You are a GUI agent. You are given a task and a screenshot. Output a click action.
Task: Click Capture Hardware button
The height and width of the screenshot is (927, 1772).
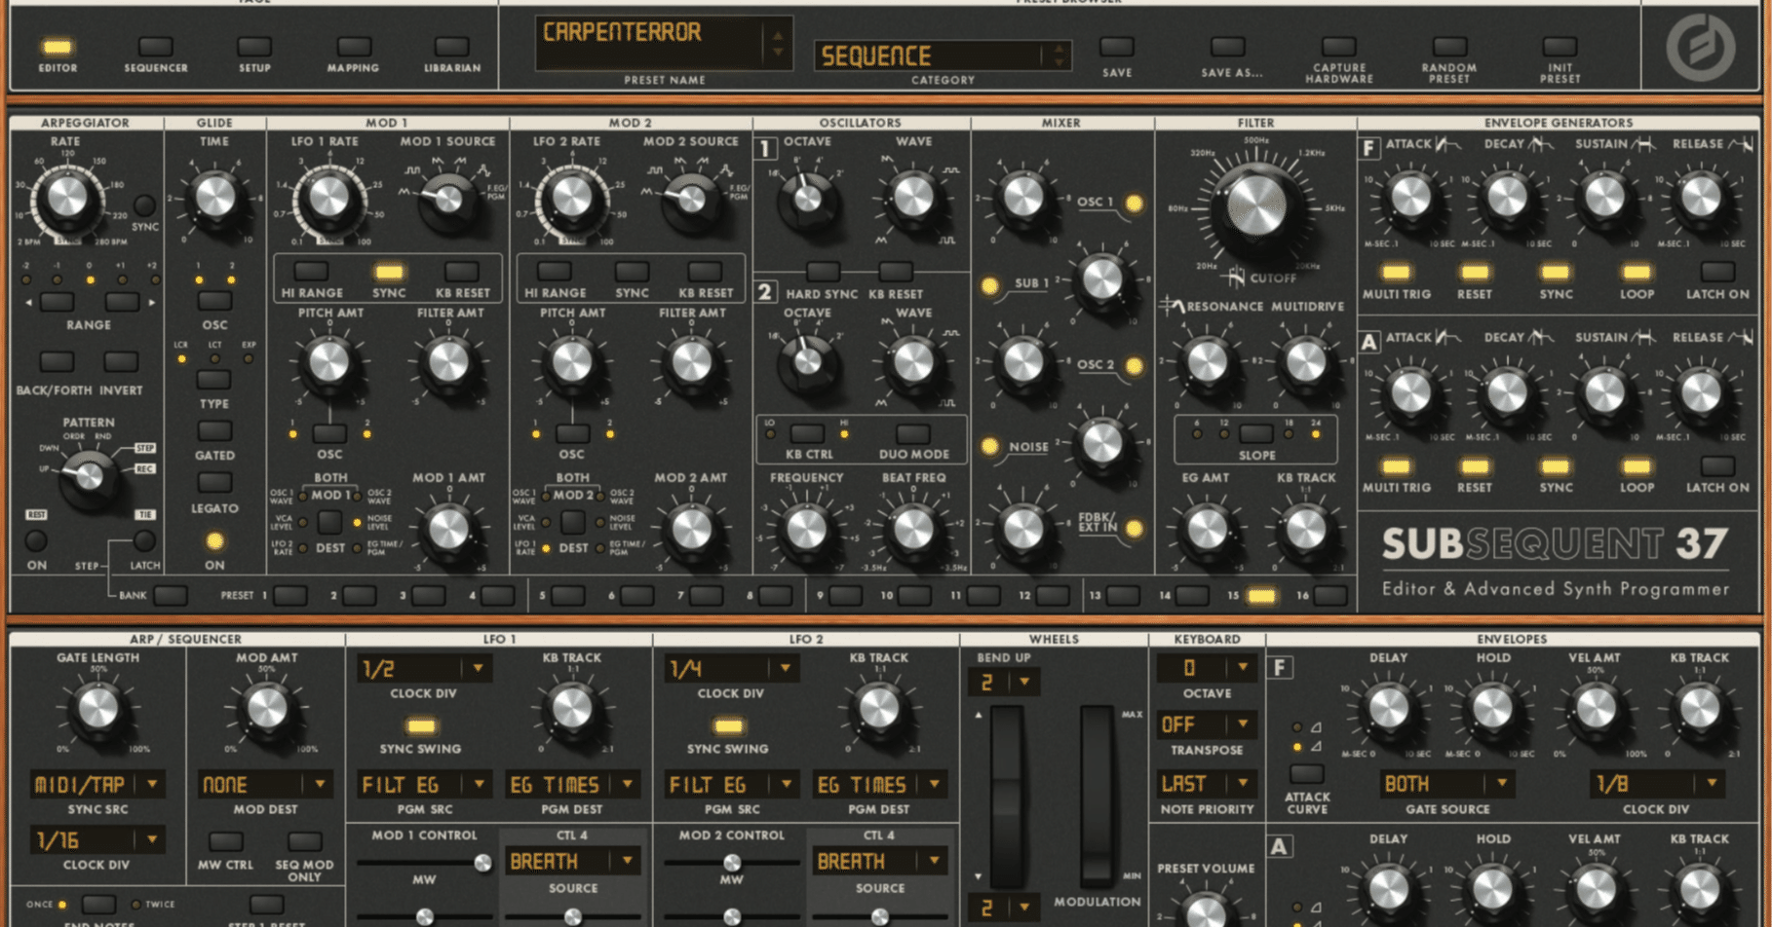(1338, 47)
